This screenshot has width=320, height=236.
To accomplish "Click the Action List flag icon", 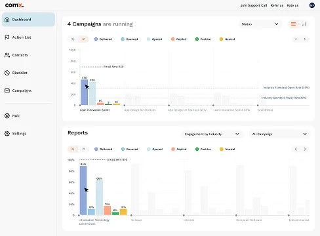I will pyautogui.click(x=7, y=37).
